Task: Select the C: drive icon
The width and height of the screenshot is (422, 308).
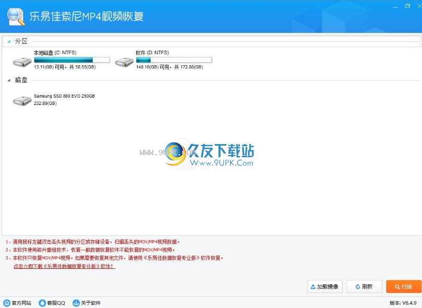Action: click(22, 62)
